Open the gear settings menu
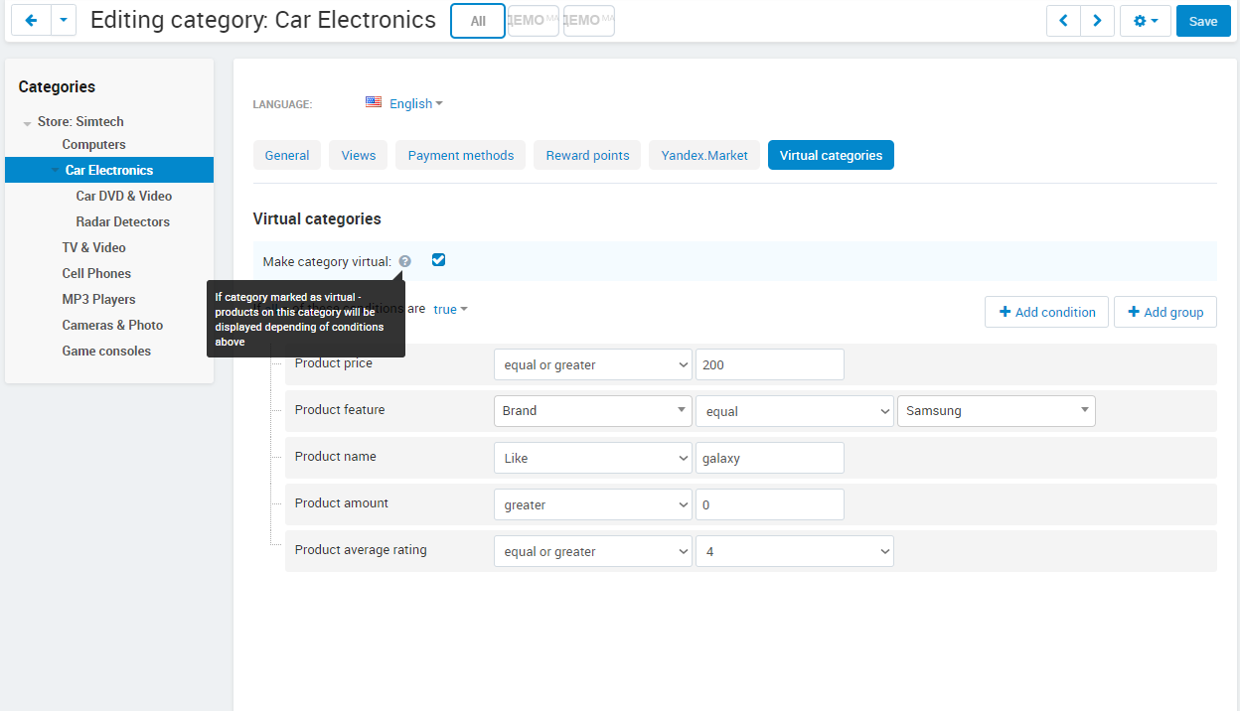1240x711 pixels. coord(1146,21)
